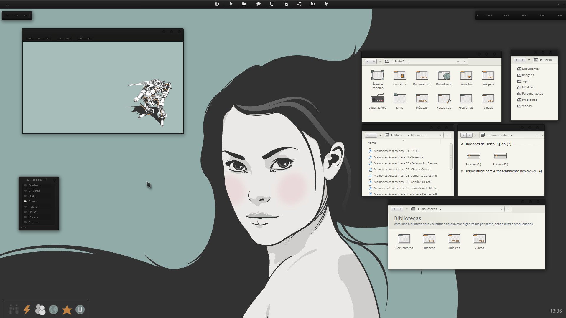Go back in the Rodolfo explorer window
The width and height of the screenshot is (566, 318).
click(x=368, y=62)
